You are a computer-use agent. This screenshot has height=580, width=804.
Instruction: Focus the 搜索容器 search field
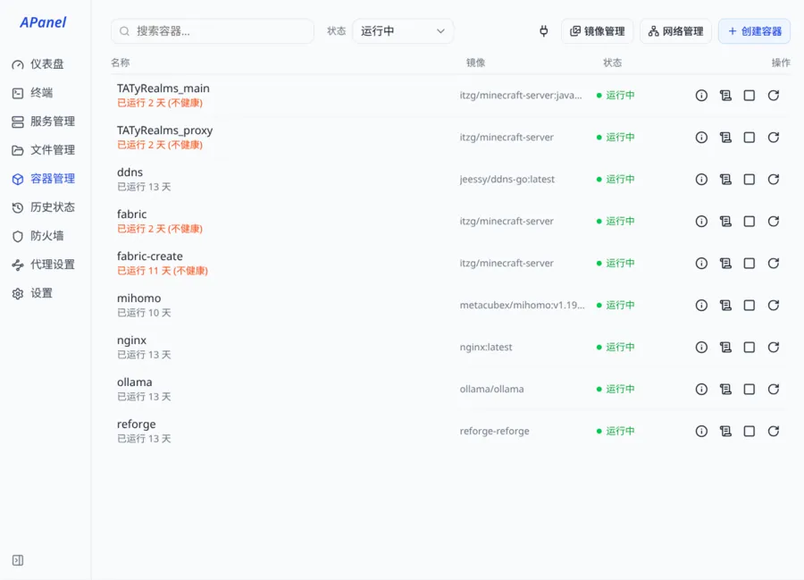pos(213,31)
